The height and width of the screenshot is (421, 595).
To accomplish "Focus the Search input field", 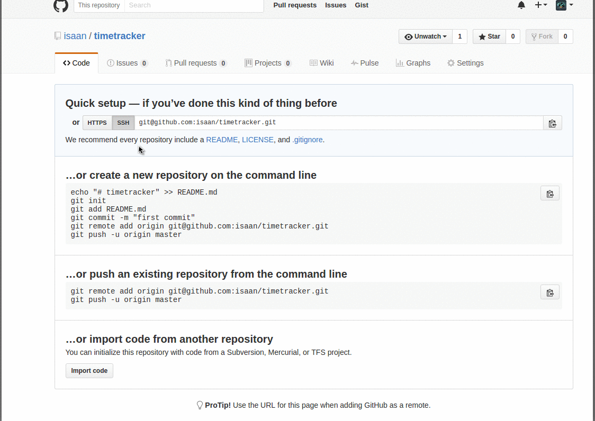I will click(x=194, y=5).
